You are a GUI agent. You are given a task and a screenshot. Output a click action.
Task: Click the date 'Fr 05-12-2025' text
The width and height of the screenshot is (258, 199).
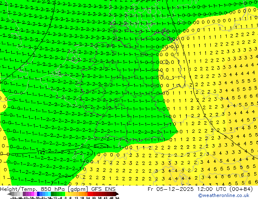171,189
